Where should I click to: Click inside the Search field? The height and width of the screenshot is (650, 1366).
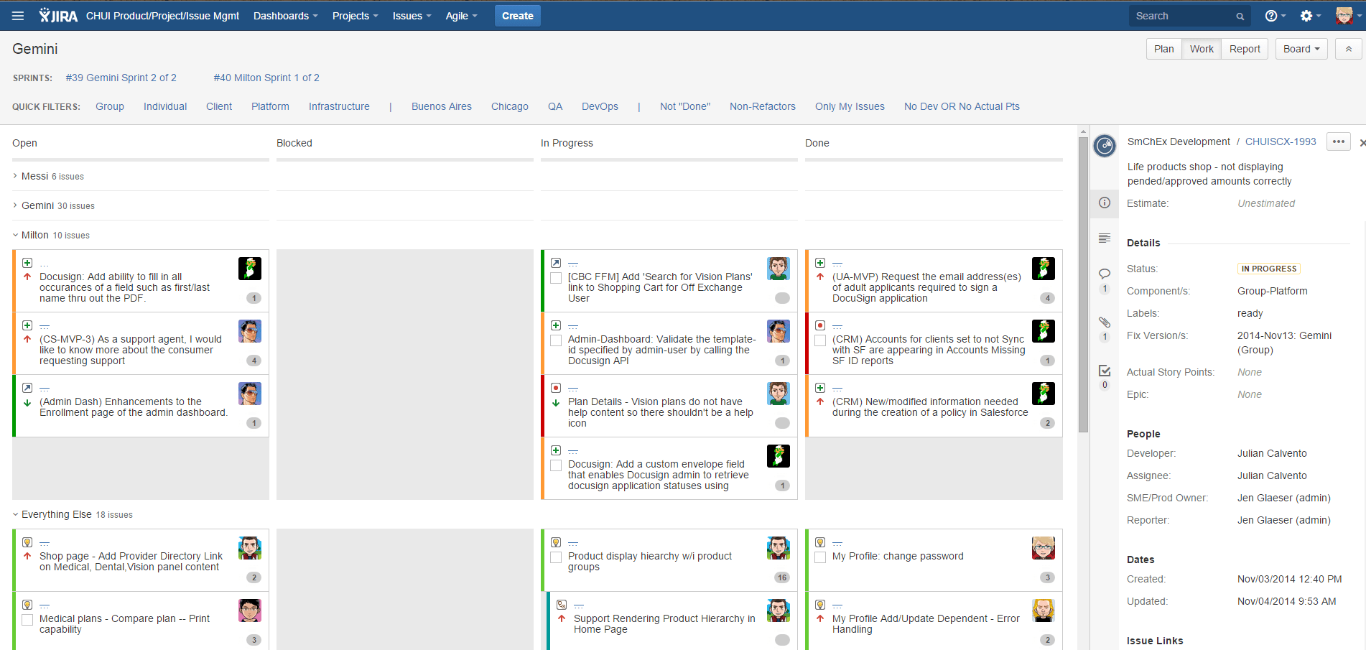click(1181, 15)
